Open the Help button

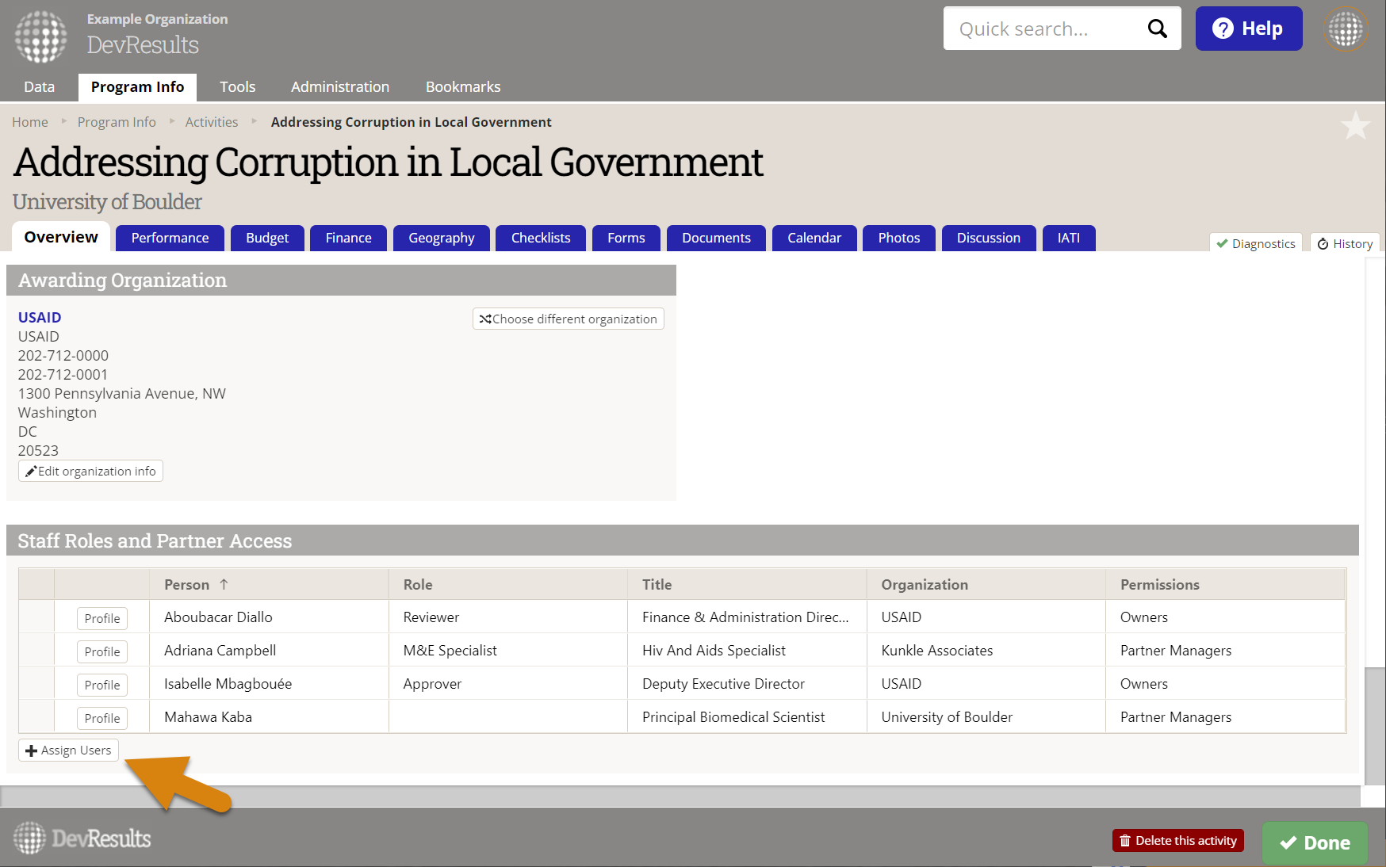(1249, 29)
